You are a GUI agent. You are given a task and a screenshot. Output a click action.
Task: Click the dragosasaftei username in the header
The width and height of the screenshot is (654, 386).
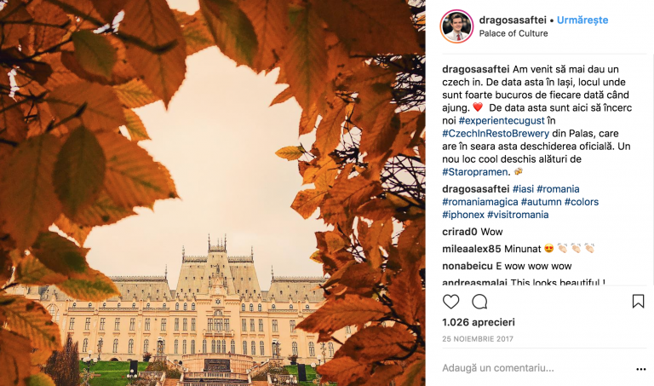tap(513, 20)
